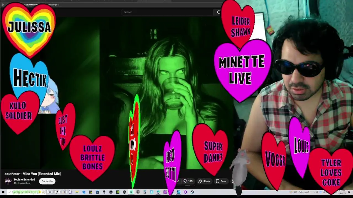
Task: Click the YouTube search magnifier button
Action: tap(219, 12)
